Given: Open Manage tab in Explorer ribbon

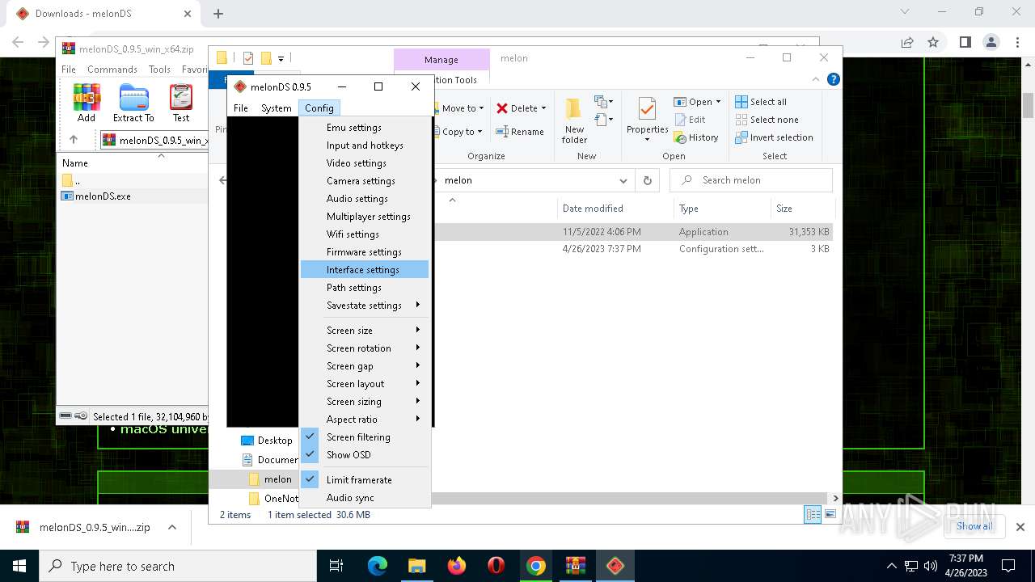Looking at the screenshot, I should point(441,59).
